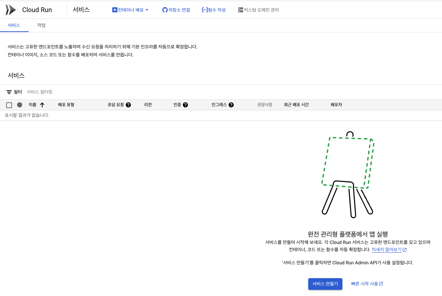Click the filter lines icon
This screenshot has height=296, width=442.
point(9,92)
